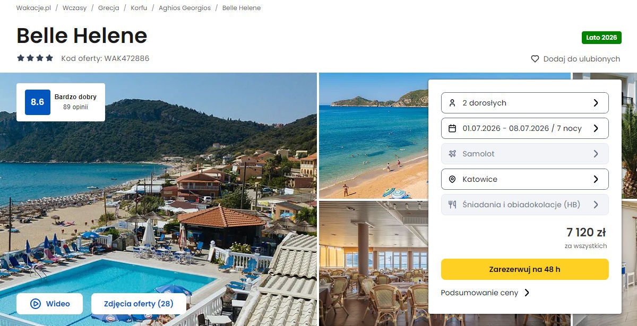Click the location pin icon beside Katowice
This screenshot has width=637, height=326.
click(x=452, y=179)
